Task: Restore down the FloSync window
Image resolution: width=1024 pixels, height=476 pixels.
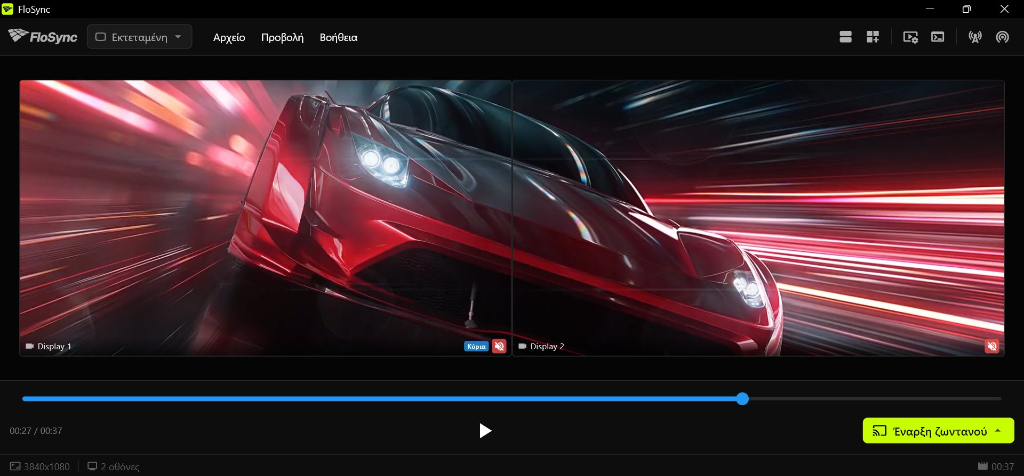Action: coord(966,9)
